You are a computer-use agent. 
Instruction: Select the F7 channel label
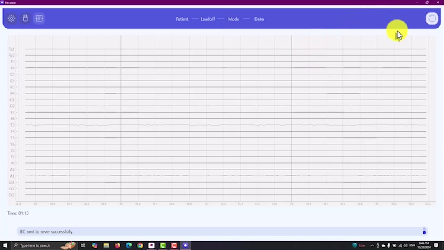[12, 112]
